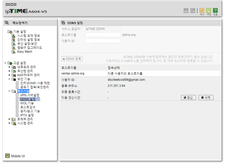Viewport: 231px width, 166px height.
Task: Open 공지/광고 기능 menu item
Action: coord(30,111)
